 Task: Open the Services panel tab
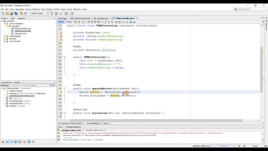(x=22, y=18)
